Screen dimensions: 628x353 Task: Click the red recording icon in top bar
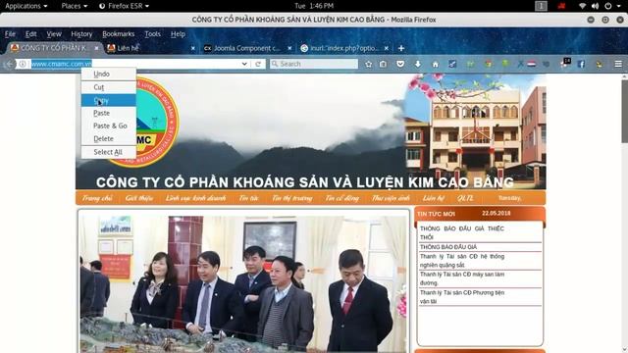pos(561,6)
